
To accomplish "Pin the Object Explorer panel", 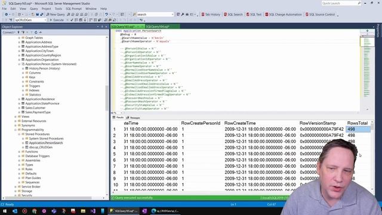I will tap(102, 26).
